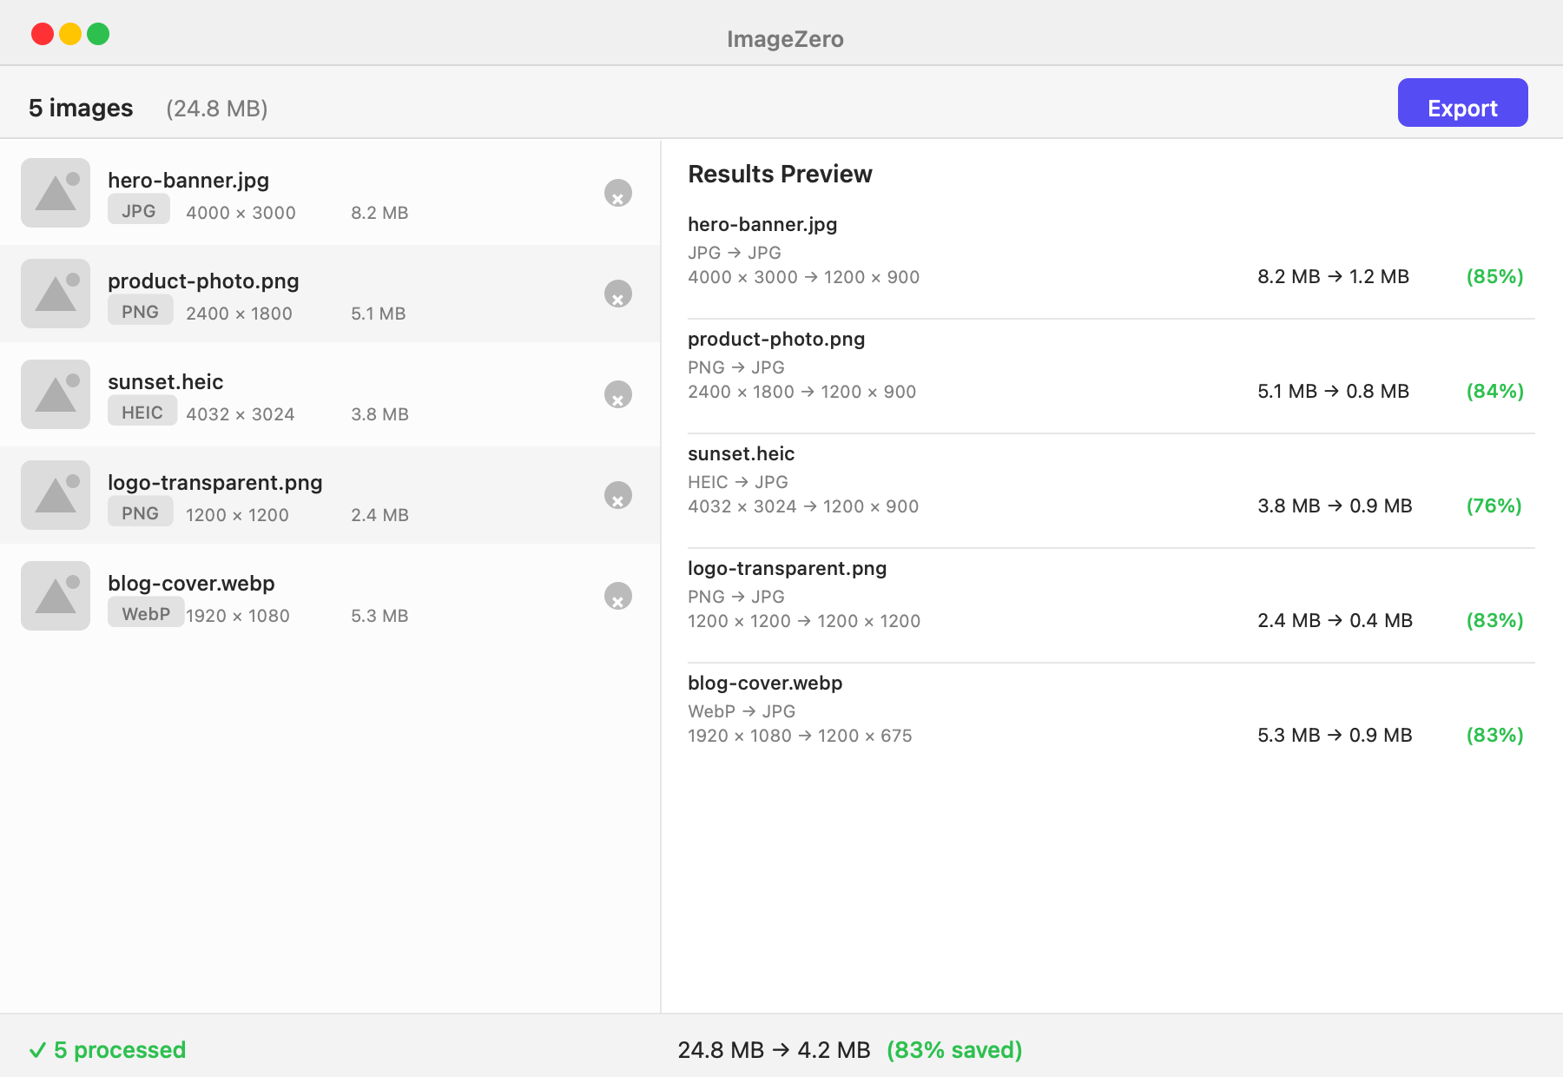Click HEIC → JPG conversion text

pyautogui.click(x=738, y=482)
